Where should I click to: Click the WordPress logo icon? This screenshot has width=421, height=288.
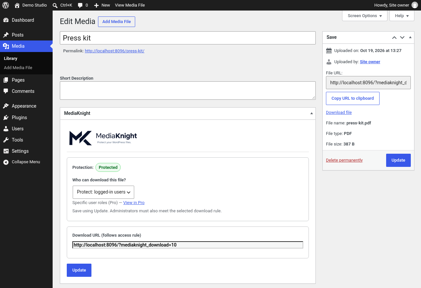click(x=6, y=5)
